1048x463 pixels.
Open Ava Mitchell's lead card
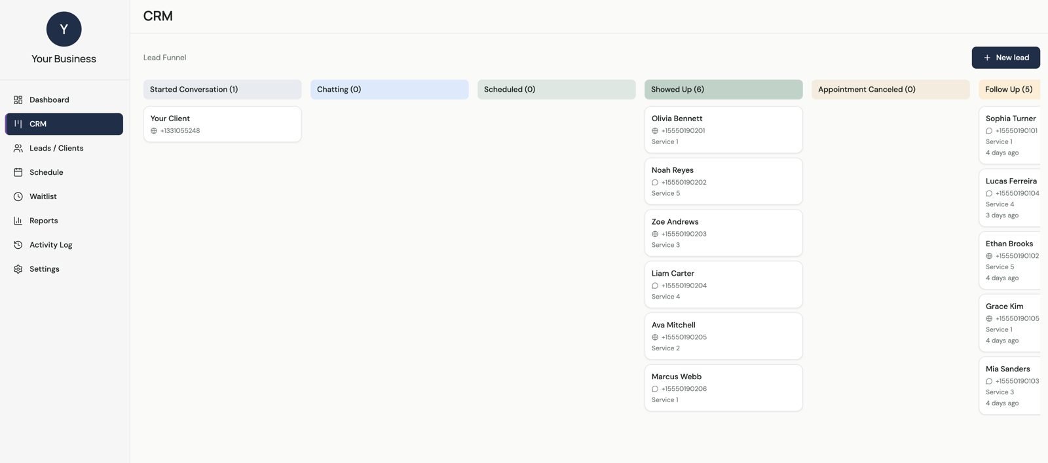tap(724, 337)
